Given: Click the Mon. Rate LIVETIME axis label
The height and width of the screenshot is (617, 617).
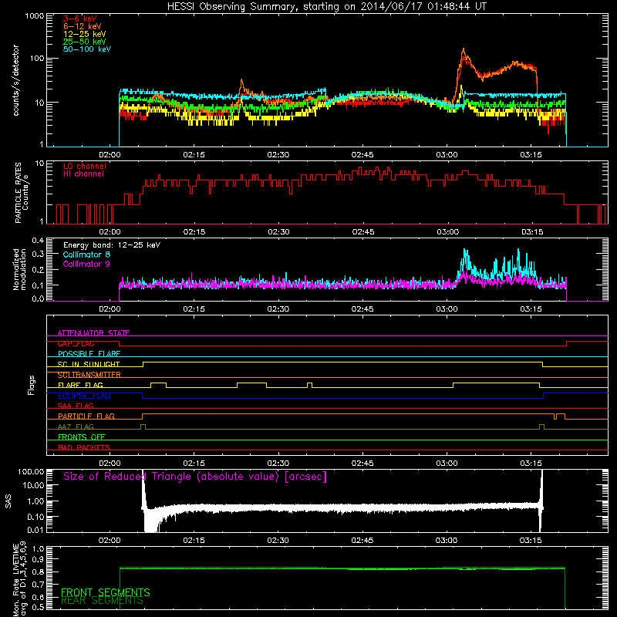Looking at the screenshot, I should coord(19,580).
